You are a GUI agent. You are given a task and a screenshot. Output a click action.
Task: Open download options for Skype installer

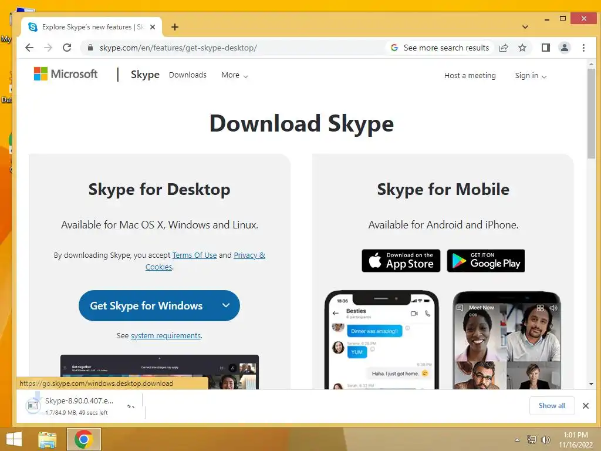coord(131,406)
